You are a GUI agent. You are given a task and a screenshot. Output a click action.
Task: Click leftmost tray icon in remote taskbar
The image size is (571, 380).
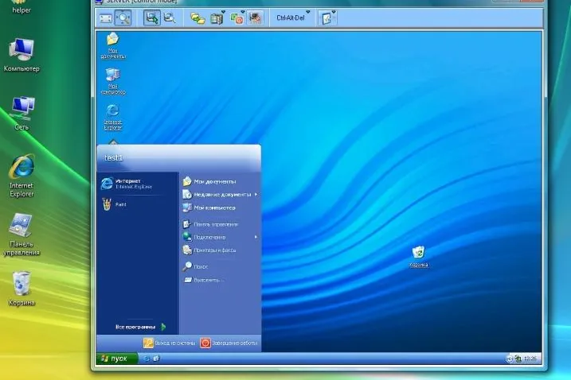(510, 359)
